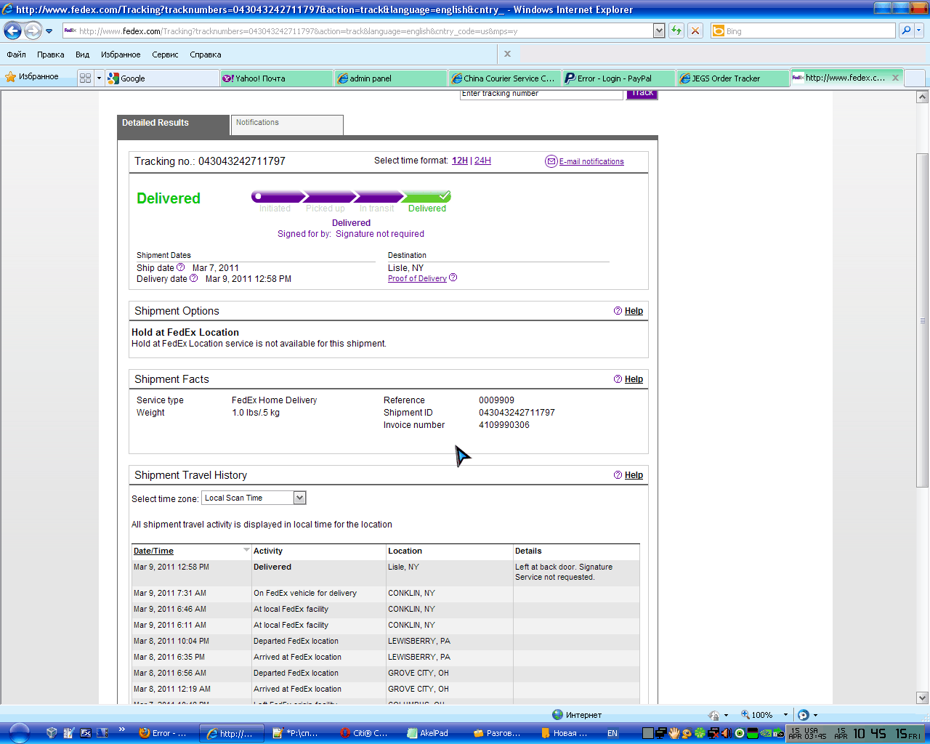930x744 pixels.
Task: Click the address bar URL field
Action: (359, 31)
